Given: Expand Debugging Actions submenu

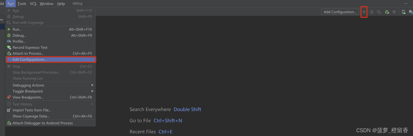Looking at the screenshot, I should [x=50, y=85].
